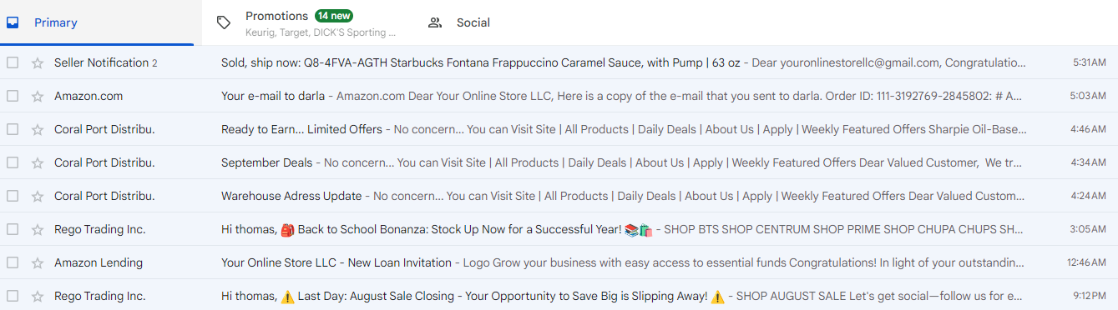Star the September Deals email
This screenshot has height=310, width=1118.
37,162
